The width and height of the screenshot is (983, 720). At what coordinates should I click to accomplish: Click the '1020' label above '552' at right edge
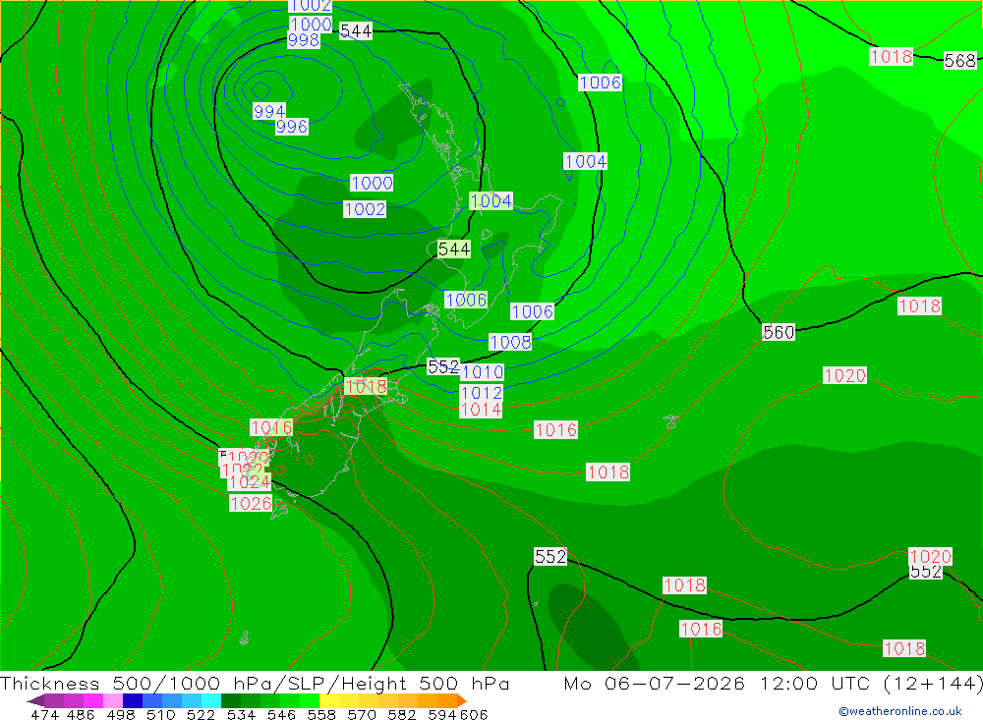[x=930, y=556]
